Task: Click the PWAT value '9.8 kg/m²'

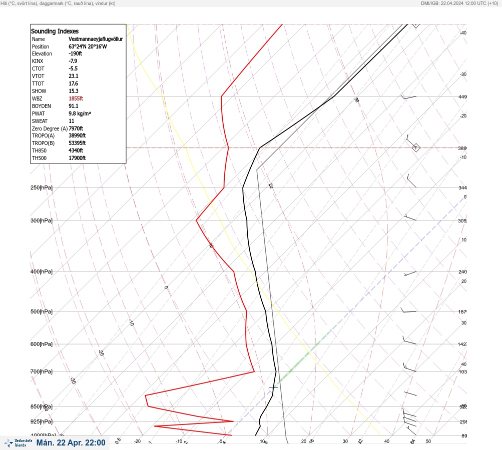Action: (80, 113)
